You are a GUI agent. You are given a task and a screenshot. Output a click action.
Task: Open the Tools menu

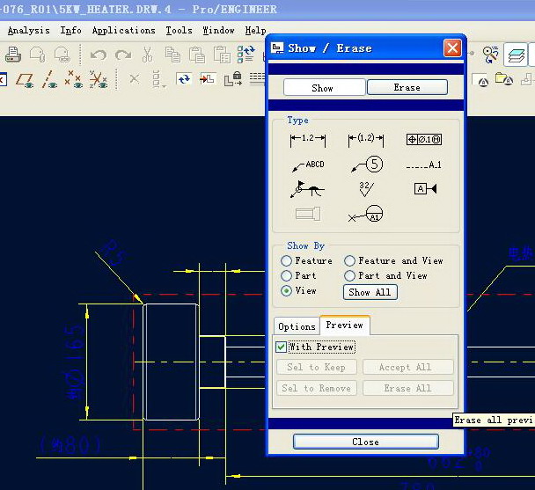[179, 31]
